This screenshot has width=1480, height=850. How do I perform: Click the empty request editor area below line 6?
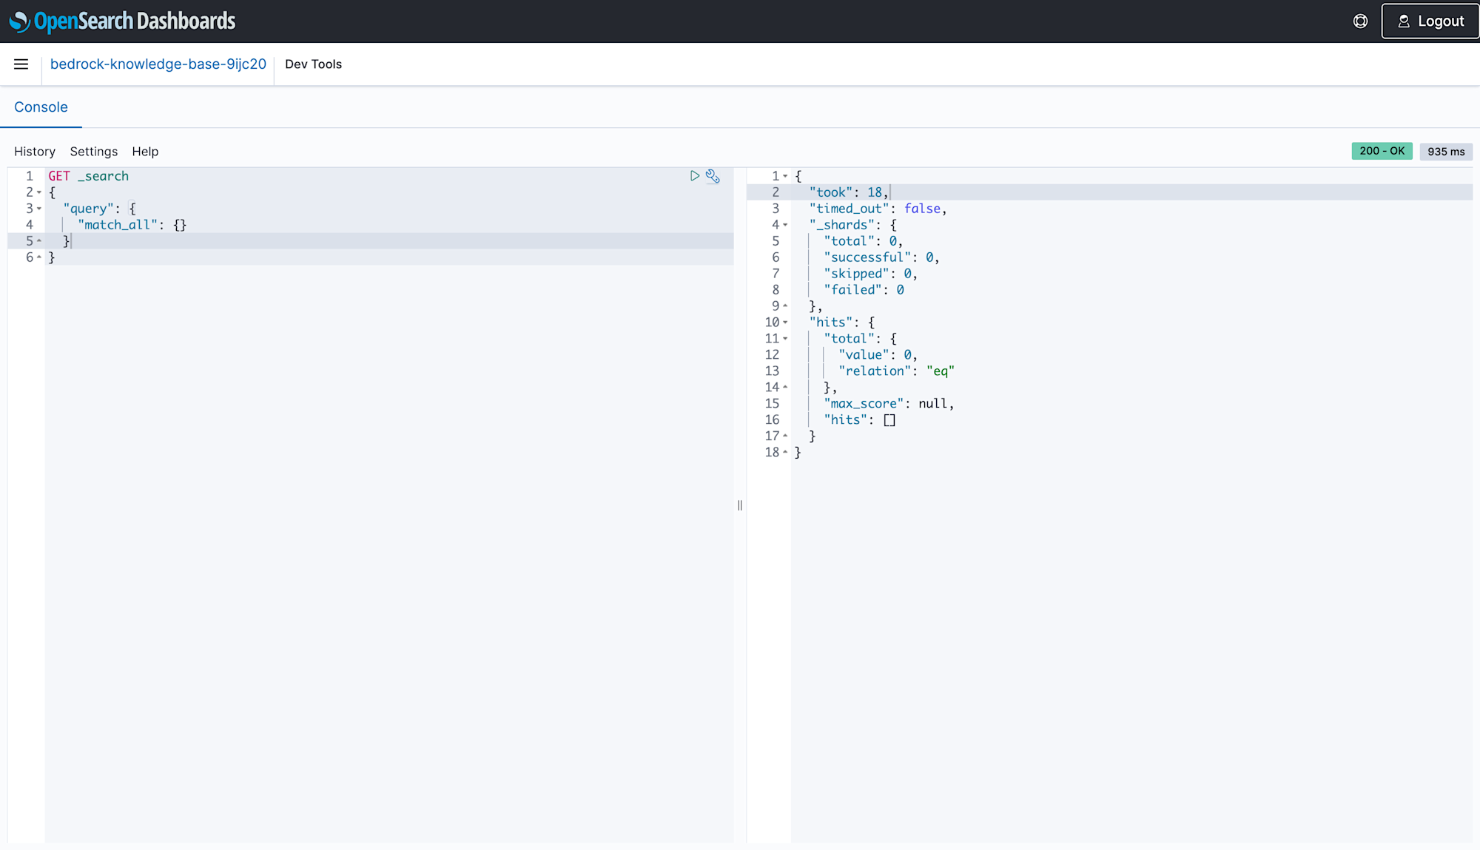click(389, 553)
